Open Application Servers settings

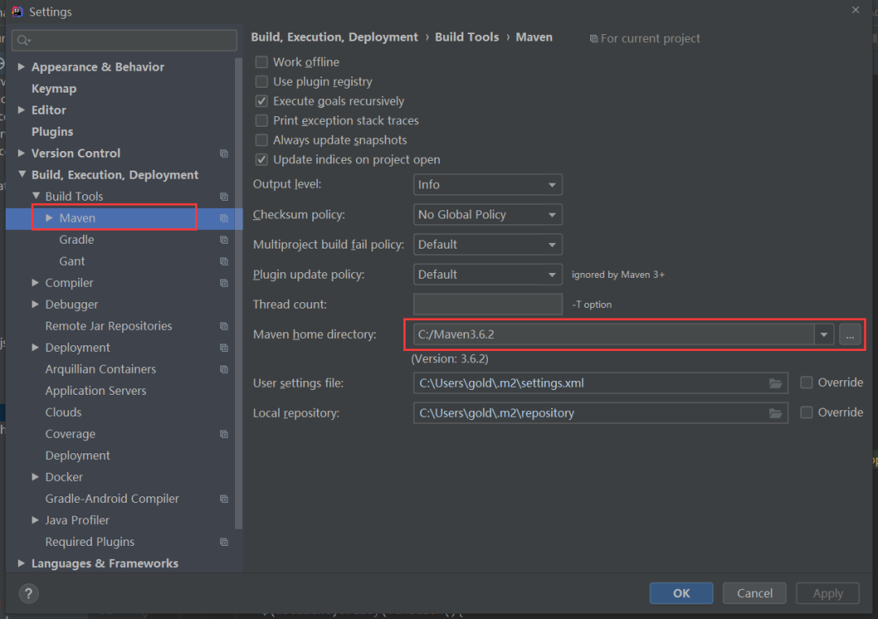[x=96, y=391]
